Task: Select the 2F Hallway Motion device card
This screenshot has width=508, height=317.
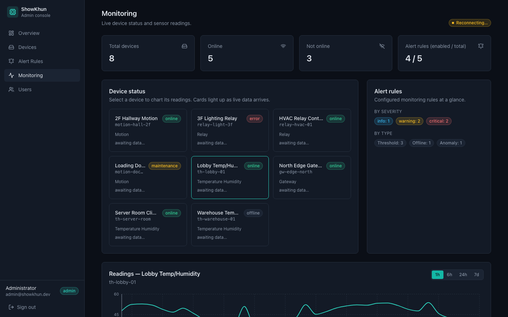Action: (x=148, y=130)
